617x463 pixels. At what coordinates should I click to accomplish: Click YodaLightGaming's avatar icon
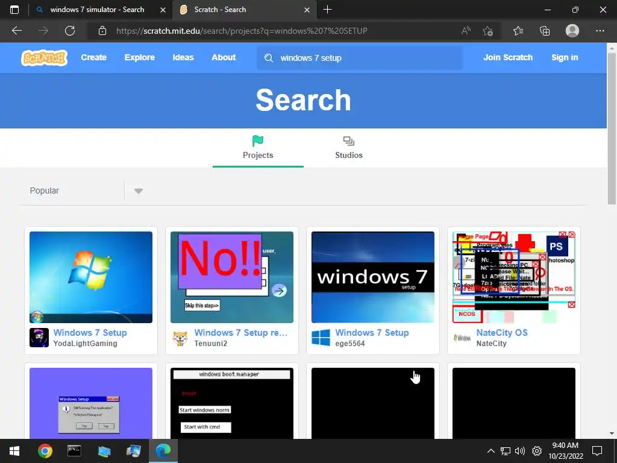(39, 338)
